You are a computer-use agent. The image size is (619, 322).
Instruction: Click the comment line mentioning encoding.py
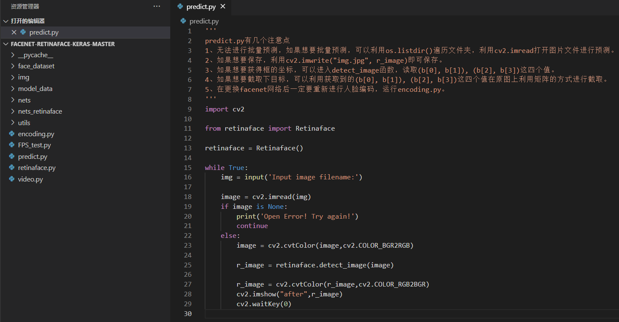pos(327,90)
